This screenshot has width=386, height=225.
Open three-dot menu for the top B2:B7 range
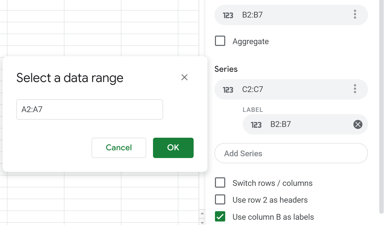[355, 15]
